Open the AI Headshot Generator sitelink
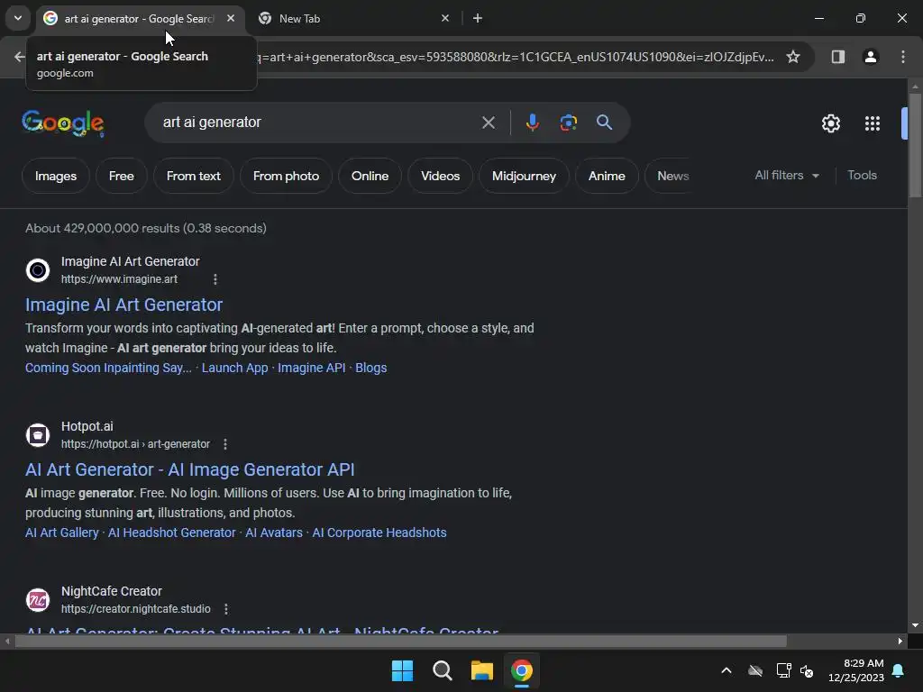This screenshot has width=923, height=692. 172,533
